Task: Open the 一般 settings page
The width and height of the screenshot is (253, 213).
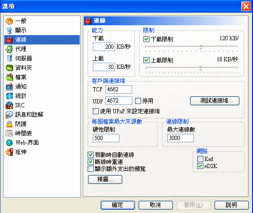Action: pyautogui.click(x=21, y=21)
